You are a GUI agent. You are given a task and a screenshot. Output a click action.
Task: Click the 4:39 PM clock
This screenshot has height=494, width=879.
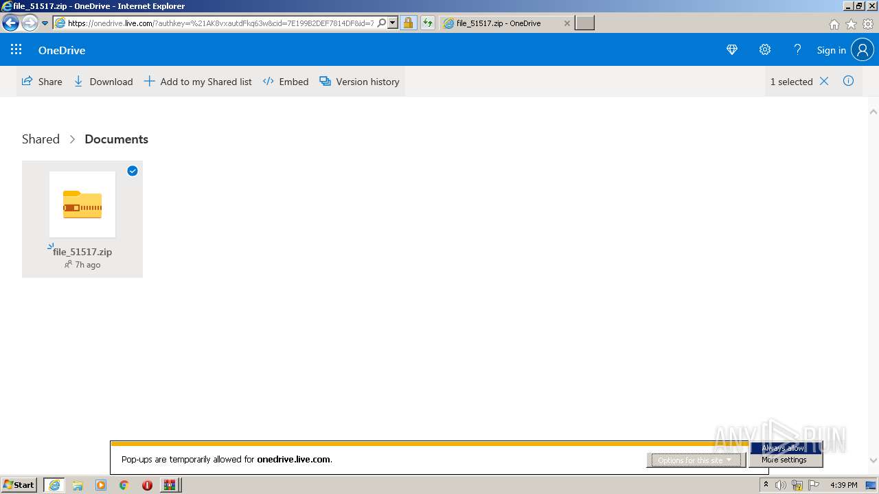(843, 485)
